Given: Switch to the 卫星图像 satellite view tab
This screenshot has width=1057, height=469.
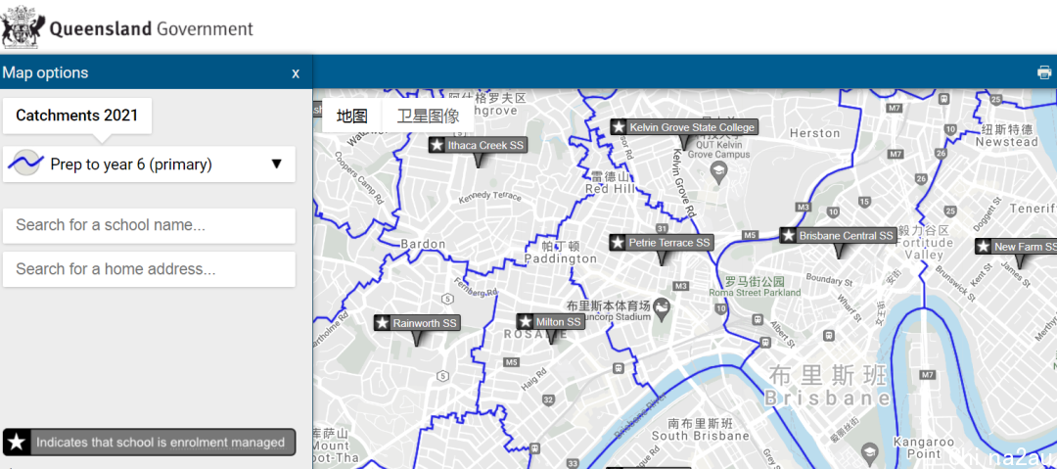Looking at the screenshot, I should coord(428,117).
